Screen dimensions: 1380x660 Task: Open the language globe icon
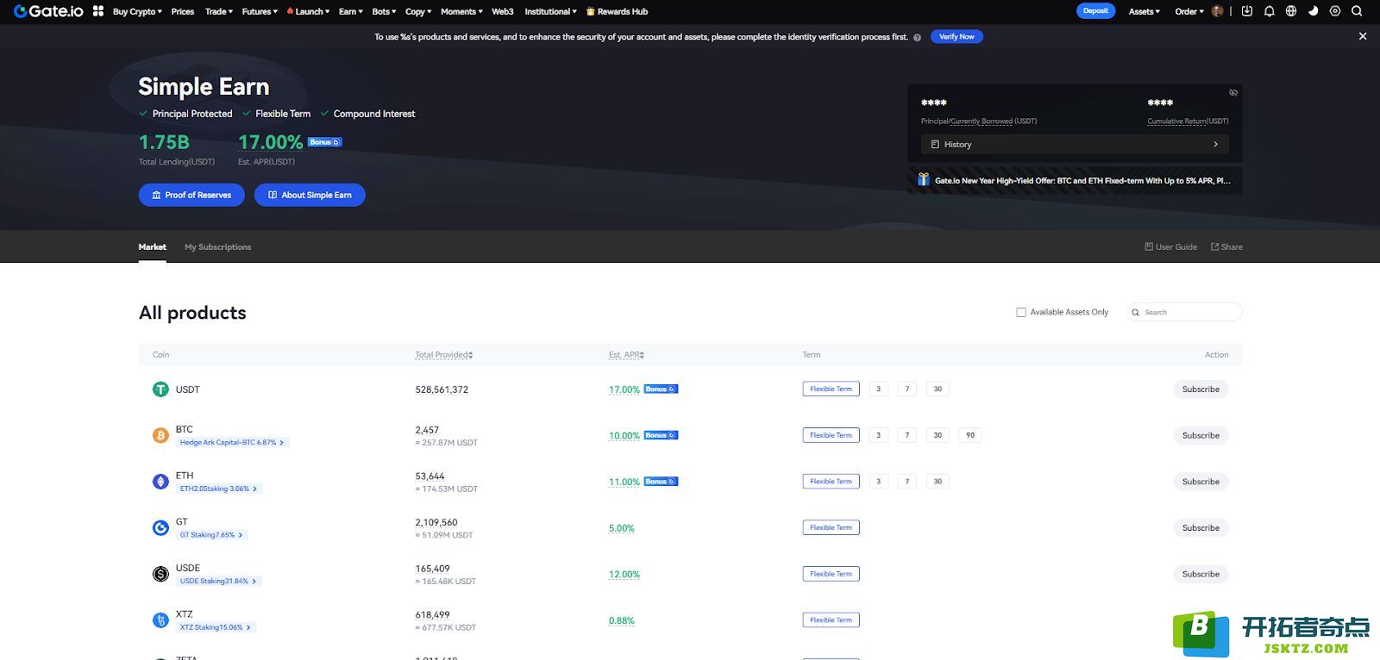[1291, 11]
